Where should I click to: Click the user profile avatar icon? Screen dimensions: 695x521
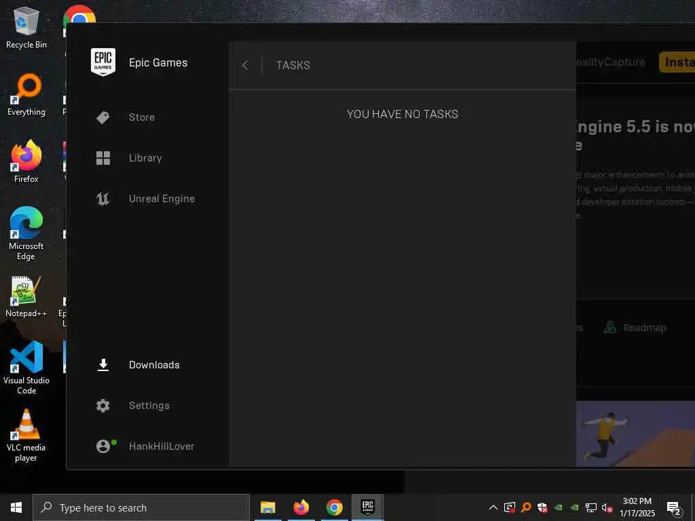103,446
